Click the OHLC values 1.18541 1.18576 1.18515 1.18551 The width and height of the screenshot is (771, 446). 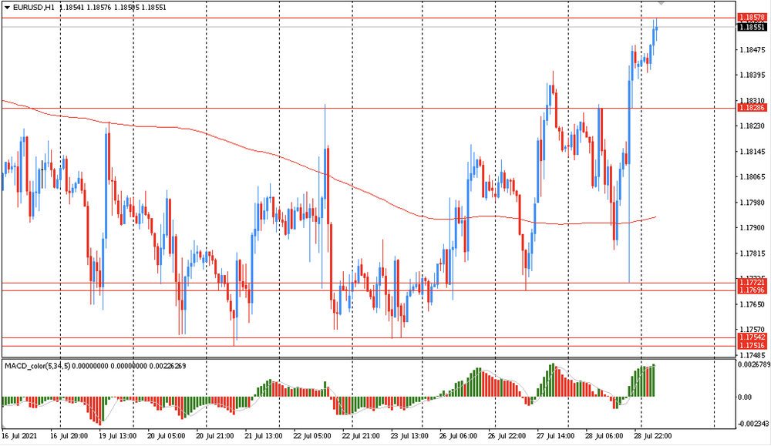tap(113, 8)
